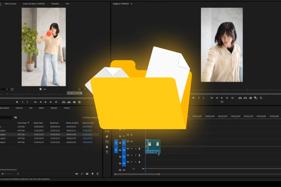This screenshot has width=281, height=187.
Task: Click Mark In in the Source monitor
Action: [23, 102]
